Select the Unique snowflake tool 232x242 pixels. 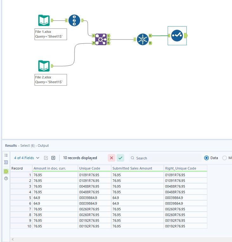(x=143, y=39)
